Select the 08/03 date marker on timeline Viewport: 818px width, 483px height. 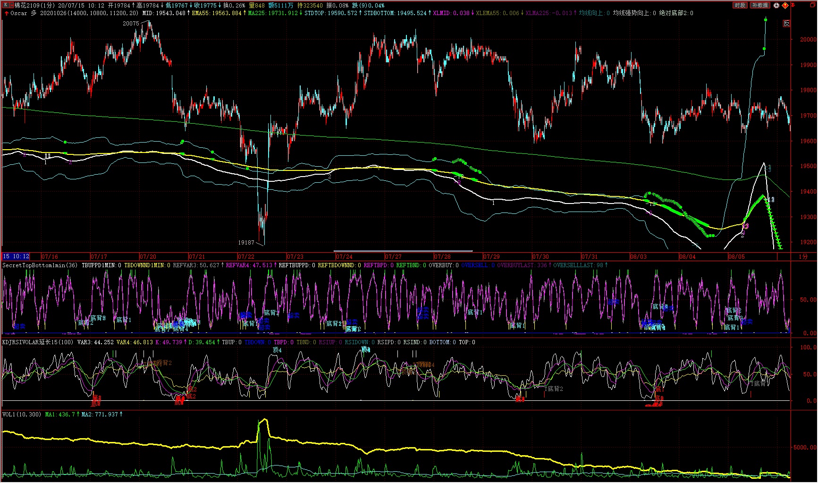[639, 257]
